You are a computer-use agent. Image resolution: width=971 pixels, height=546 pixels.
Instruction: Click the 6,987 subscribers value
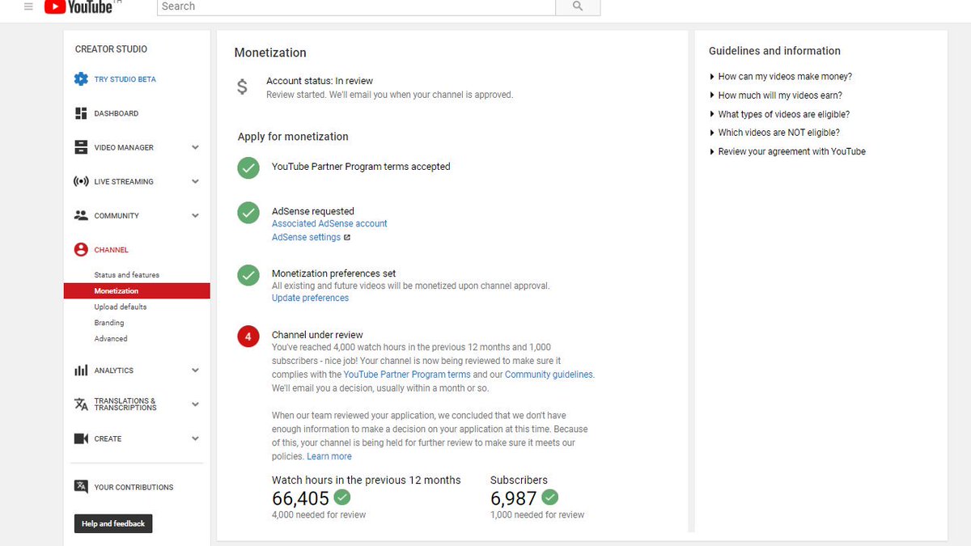click(514, 498)
